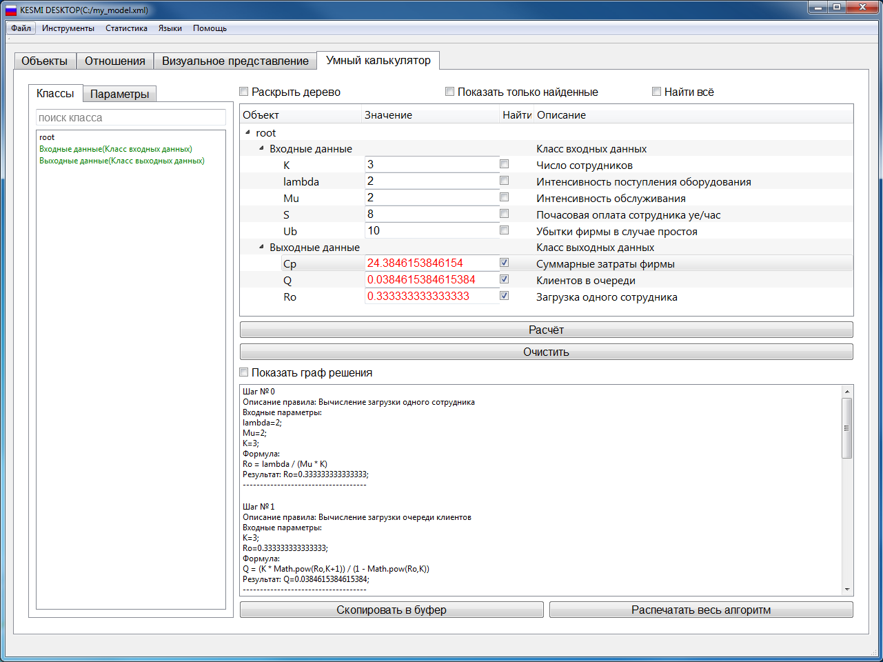The width and height of the screenshot is (883, 662).
Task: Tick the Найти checkbox for S
Action: 505,214
